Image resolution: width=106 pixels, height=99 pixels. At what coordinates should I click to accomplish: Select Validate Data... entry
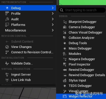(x=28, y=63)
